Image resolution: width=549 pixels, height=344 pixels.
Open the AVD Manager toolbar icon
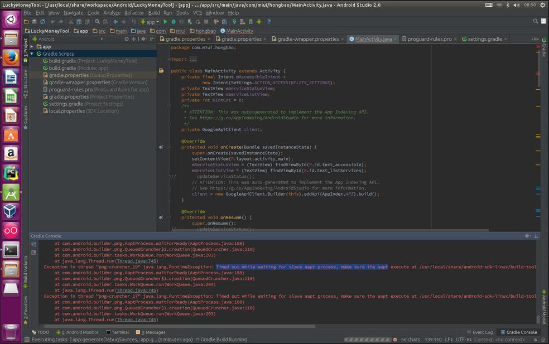pos(242,22)
